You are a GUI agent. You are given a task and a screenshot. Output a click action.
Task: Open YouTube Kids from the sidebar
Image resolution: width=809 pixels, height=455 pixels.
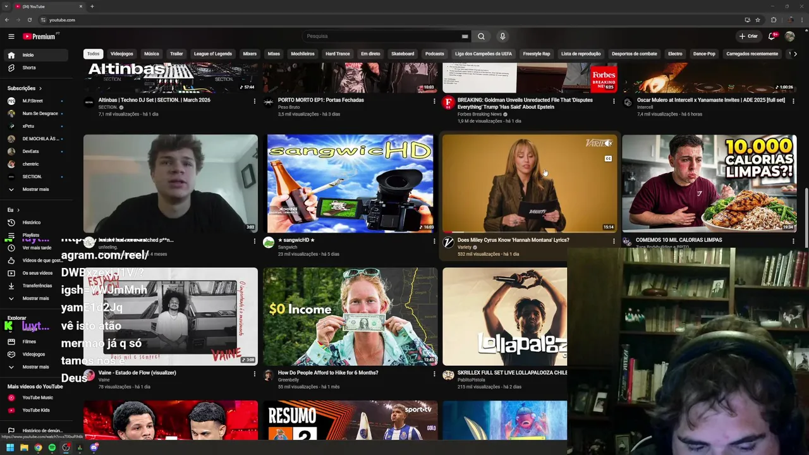pyautogui.click(x=36, y=410)
